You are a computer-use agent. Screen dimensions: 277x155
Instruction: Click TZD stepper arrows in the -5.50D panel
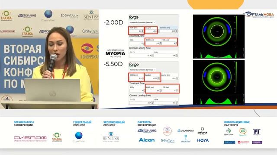pyautogui.click(x=177, y=90)
